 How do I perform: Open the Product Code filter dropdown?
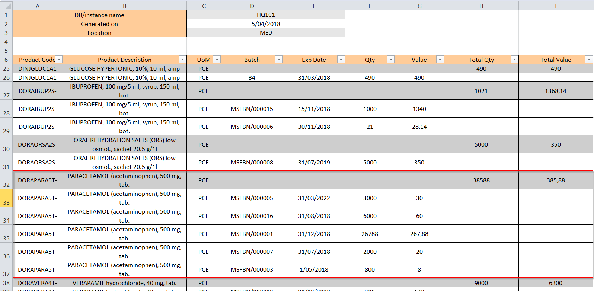tap(58, 60)
